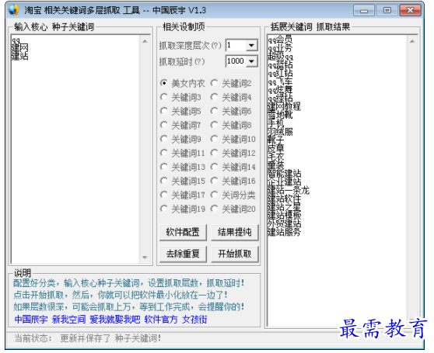
Task: Click result entry 外贸建站
Action: point(284,223)
